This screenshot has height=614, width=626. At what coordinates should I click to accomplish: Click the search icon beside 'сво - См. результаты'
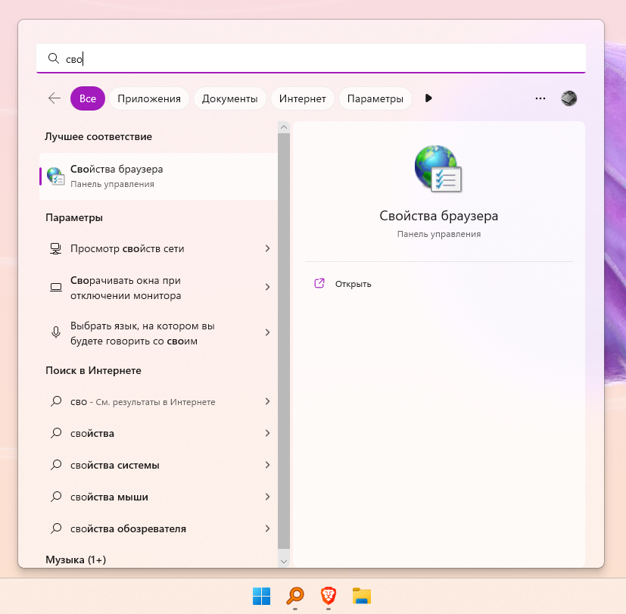tap(56, 401)
